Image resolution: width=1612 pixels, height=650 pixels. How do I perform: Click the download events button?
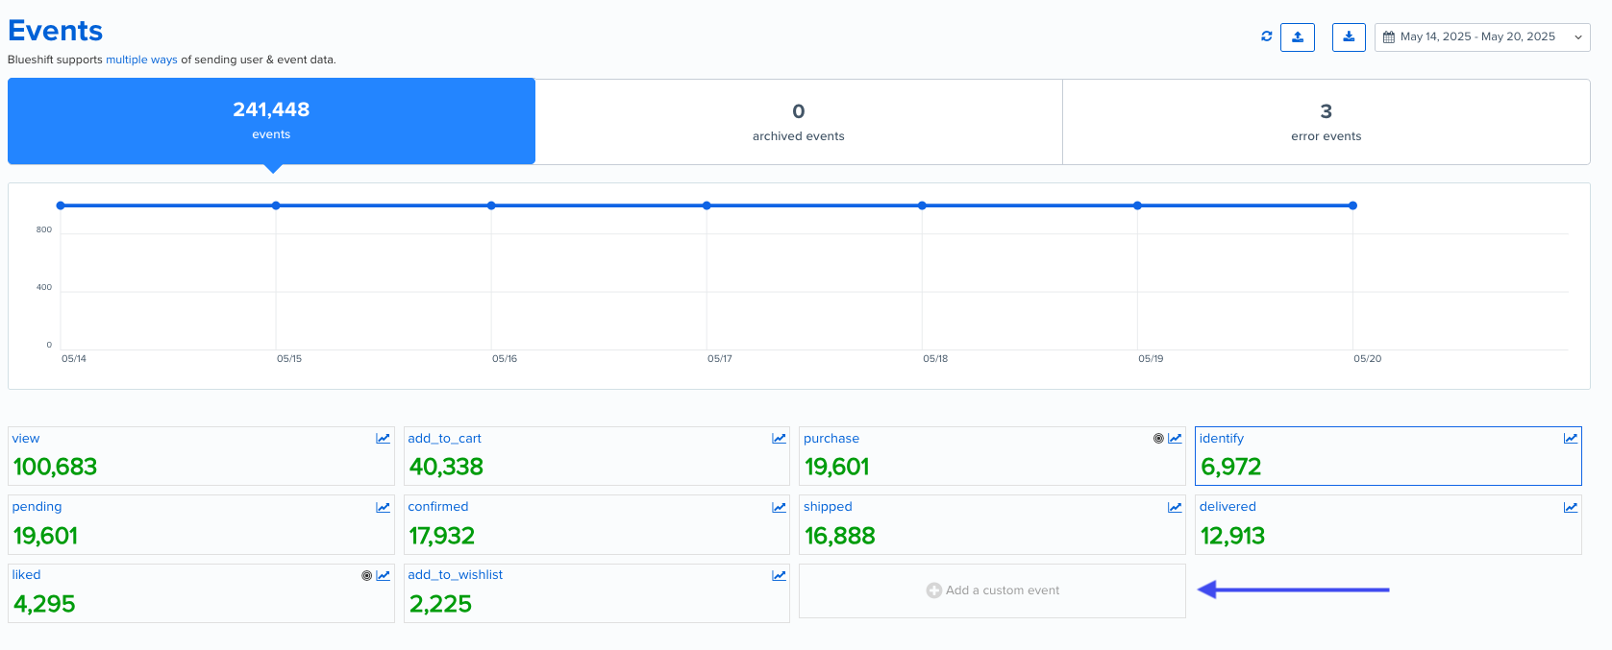(x=1349, y=36)
